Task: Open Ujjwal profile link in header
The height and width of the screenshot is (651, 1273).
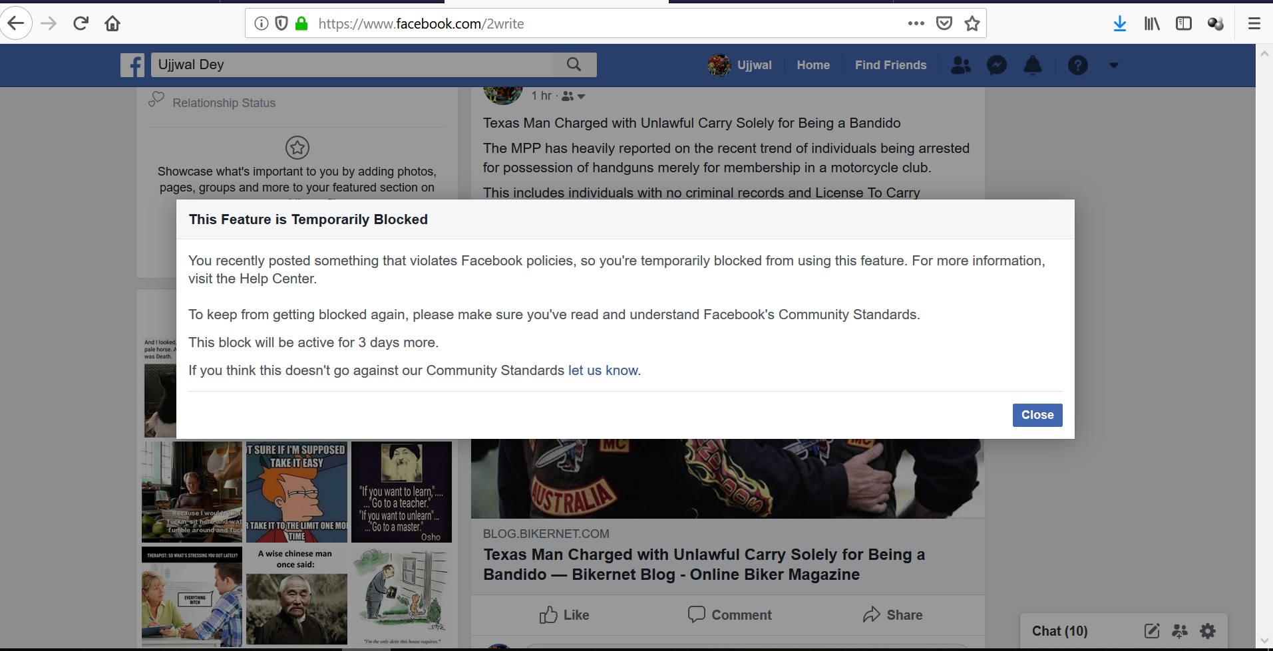Action: pyautogui.click(x=739, y=65)
